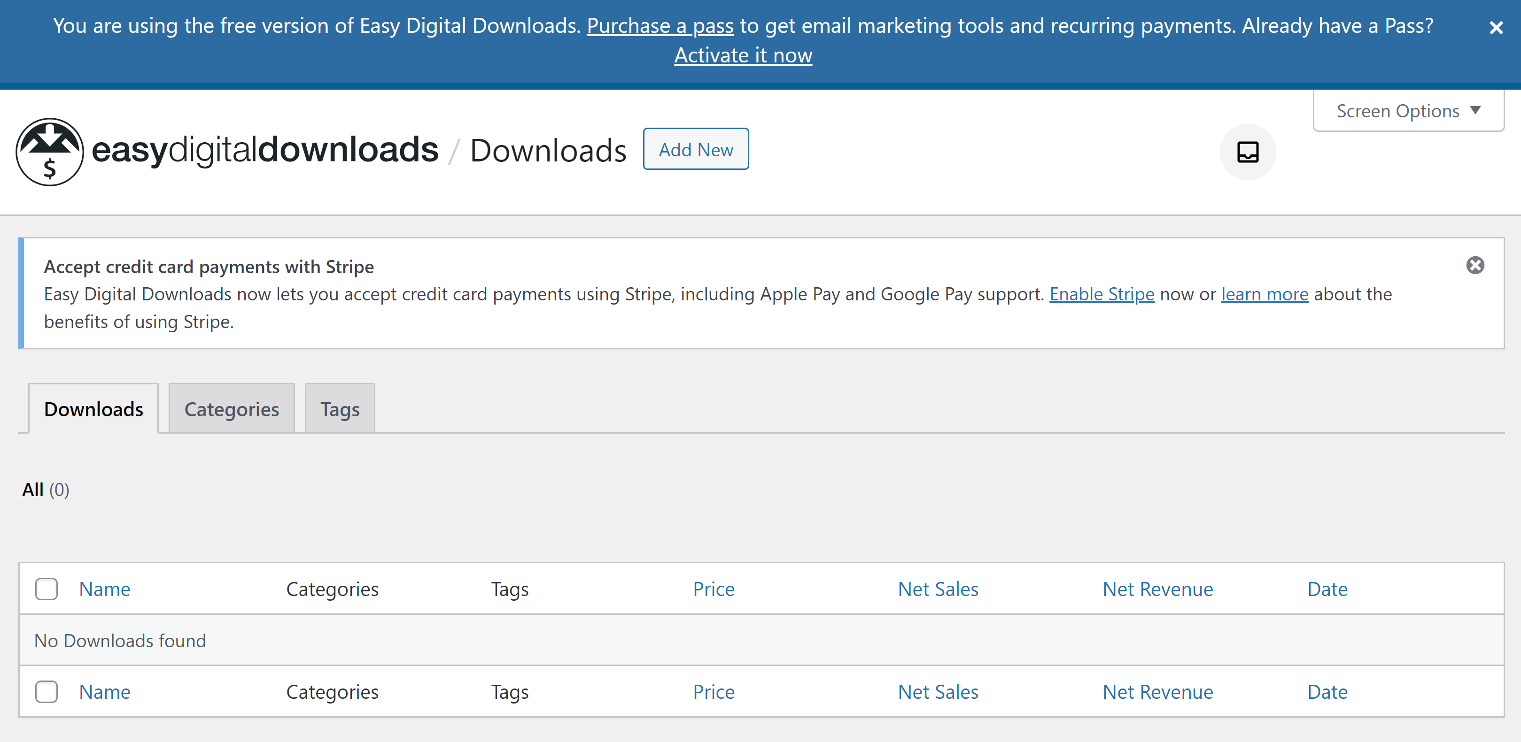Viewport: 1521px width, 742px height.
Task: Sort by Name in the footer row
Action: (x=104, y=691)
